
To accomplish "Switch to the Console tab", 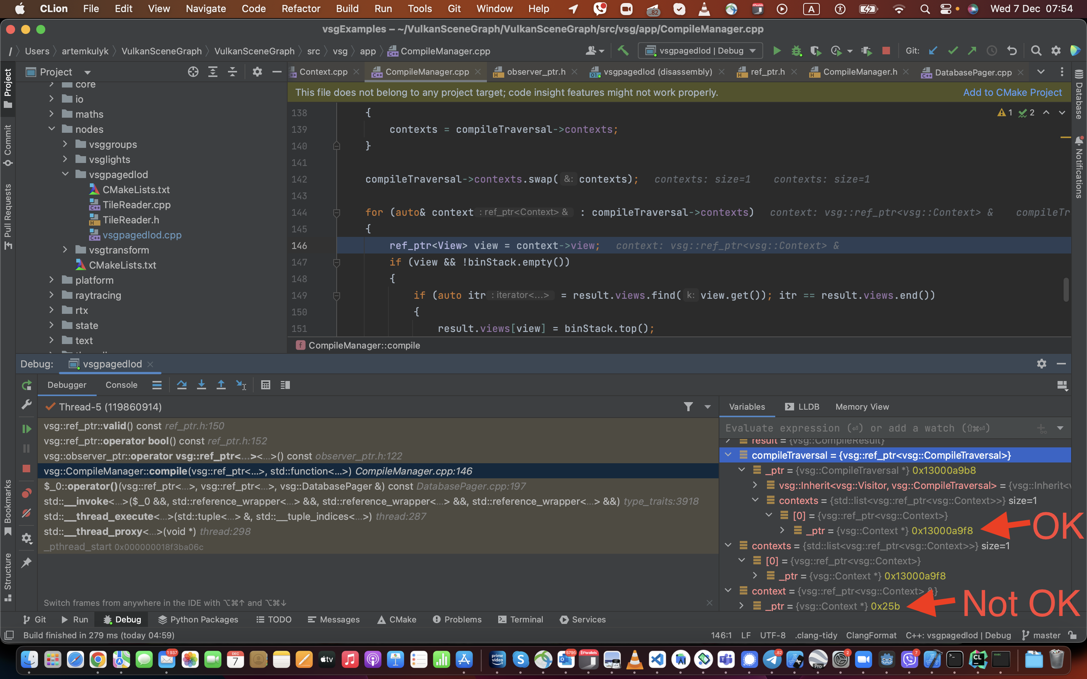I will (121, 385).
